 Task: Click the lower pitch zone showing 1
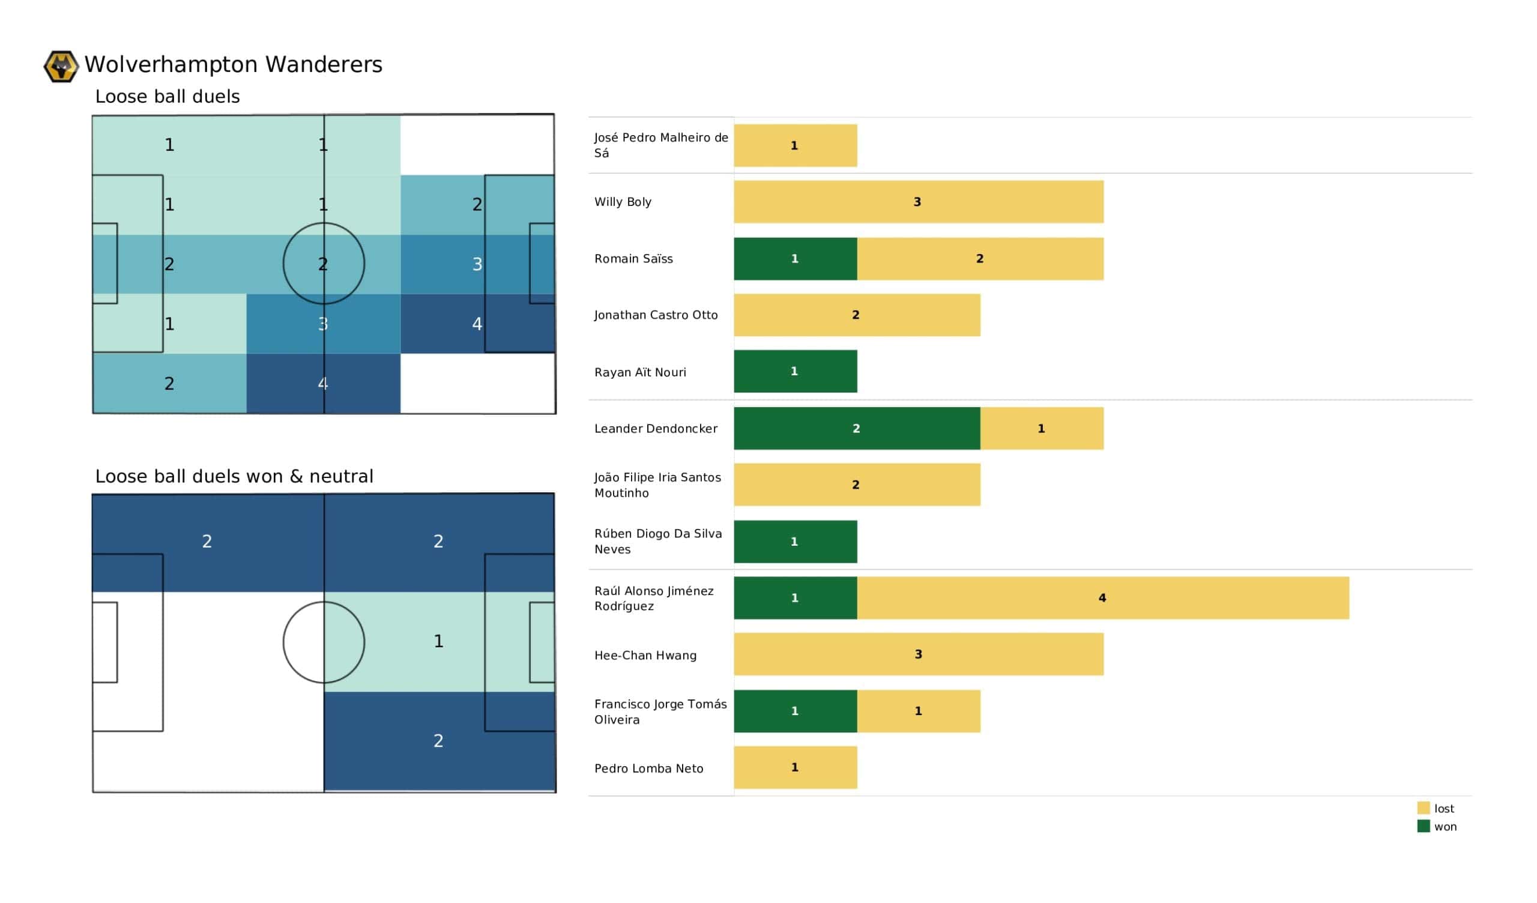[438, 641]
